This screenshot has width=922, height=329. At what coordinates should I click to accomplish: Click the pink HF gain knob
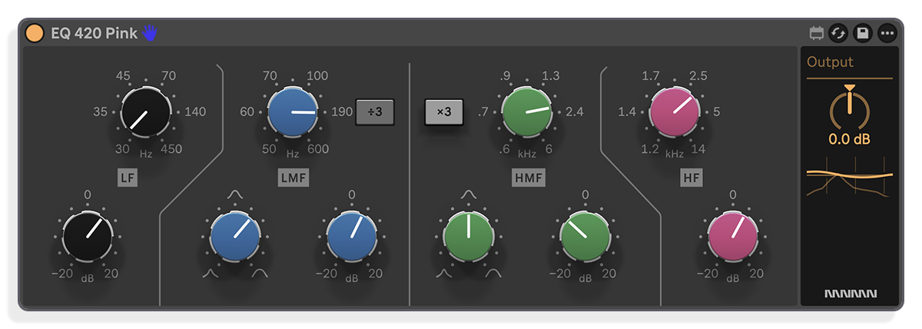coord(732,235)
